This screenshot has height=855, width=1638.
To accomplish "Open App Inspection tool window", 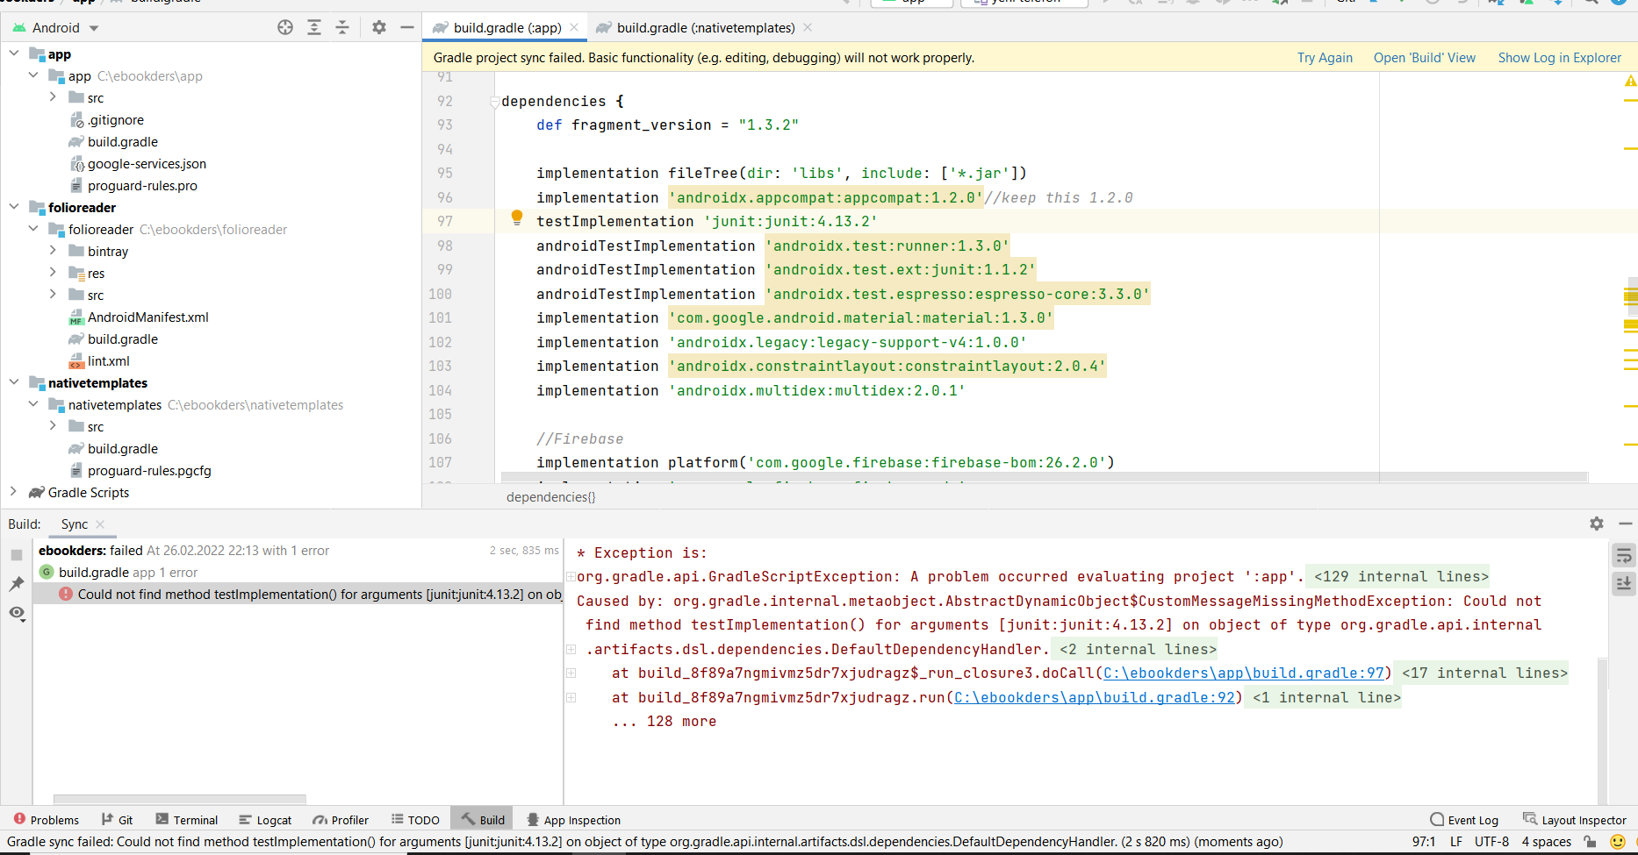I will (x=573, y=820).
